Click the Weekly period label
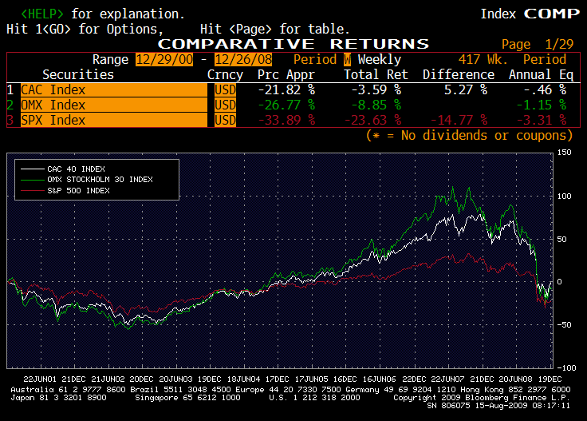The image size is (587, 421). [x=379, y=60]
